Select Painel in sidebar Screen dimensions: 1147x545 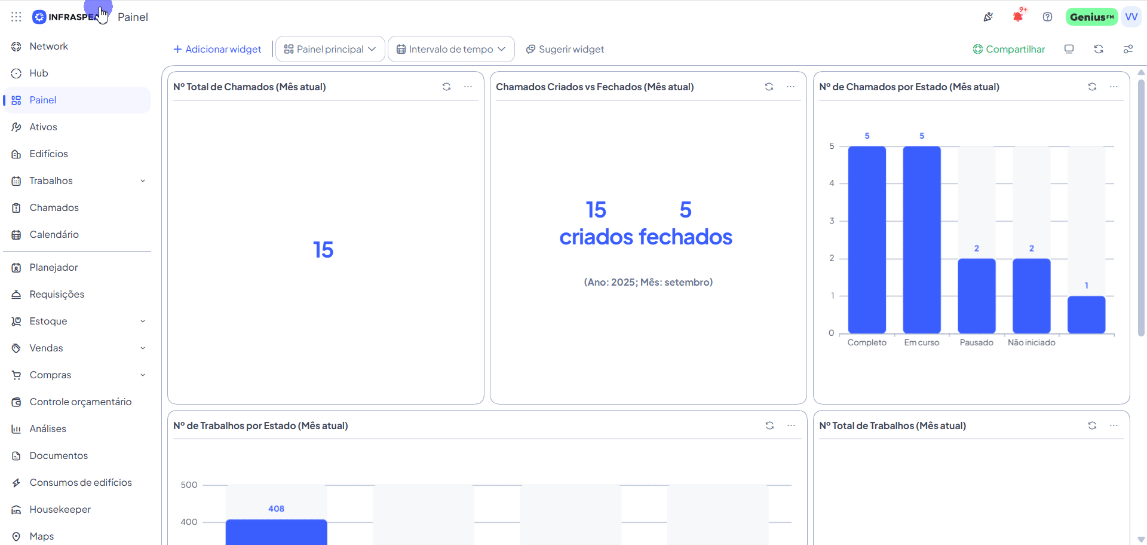[x=77, y=100]
